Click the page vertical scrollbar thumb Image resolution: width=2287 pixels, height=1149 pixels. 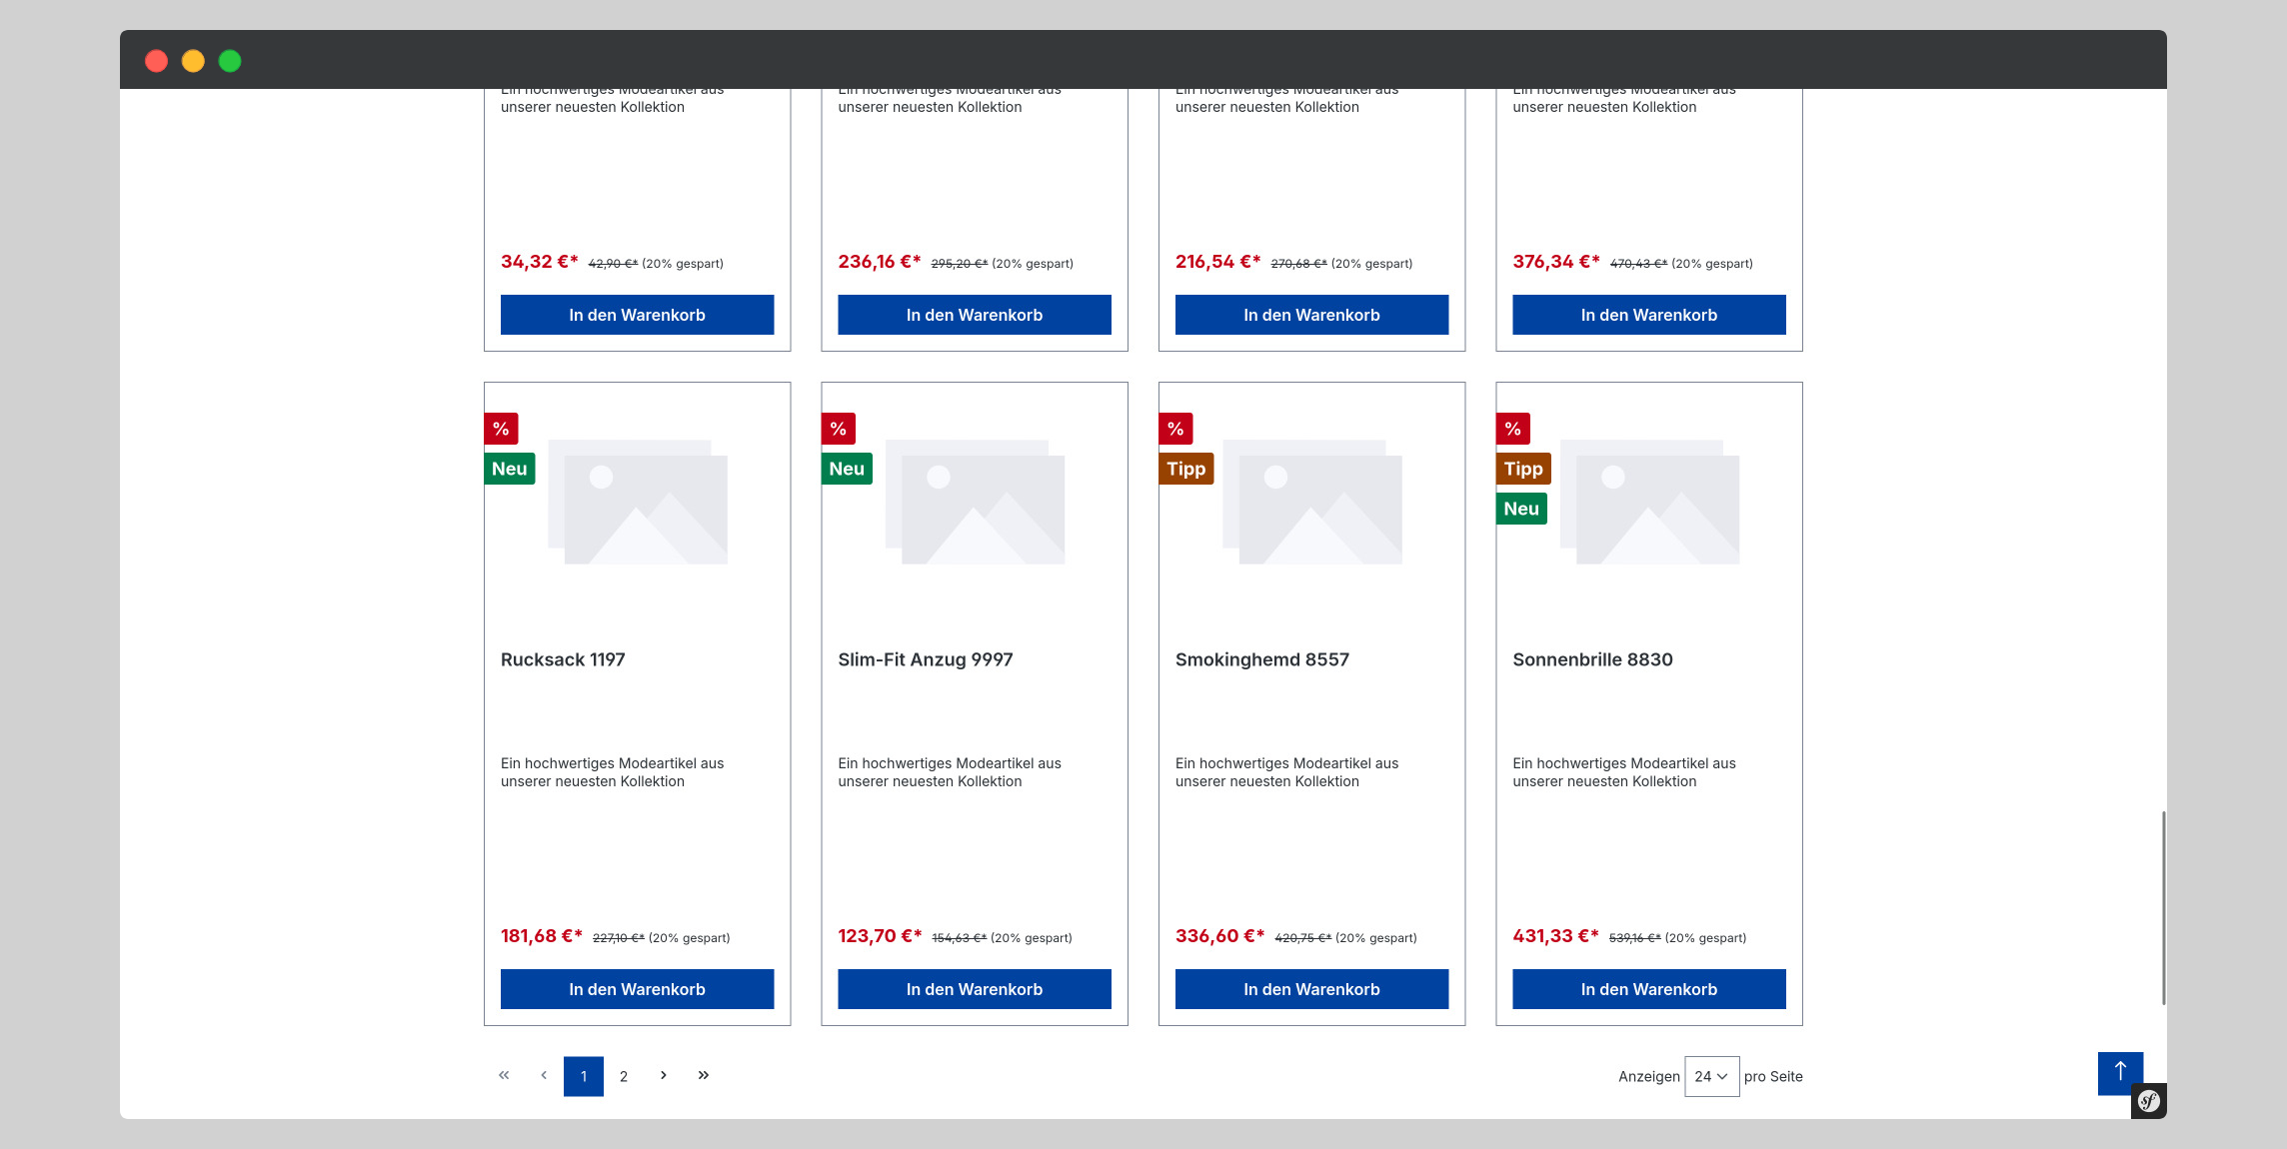pyautogui.click(x=2163, y=907)
